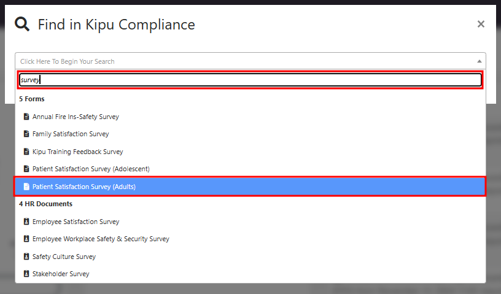Click the Stakeholder Survey HR document icon
The width and height of the screenshot is (501, 294).
click(x=26, y=274)
